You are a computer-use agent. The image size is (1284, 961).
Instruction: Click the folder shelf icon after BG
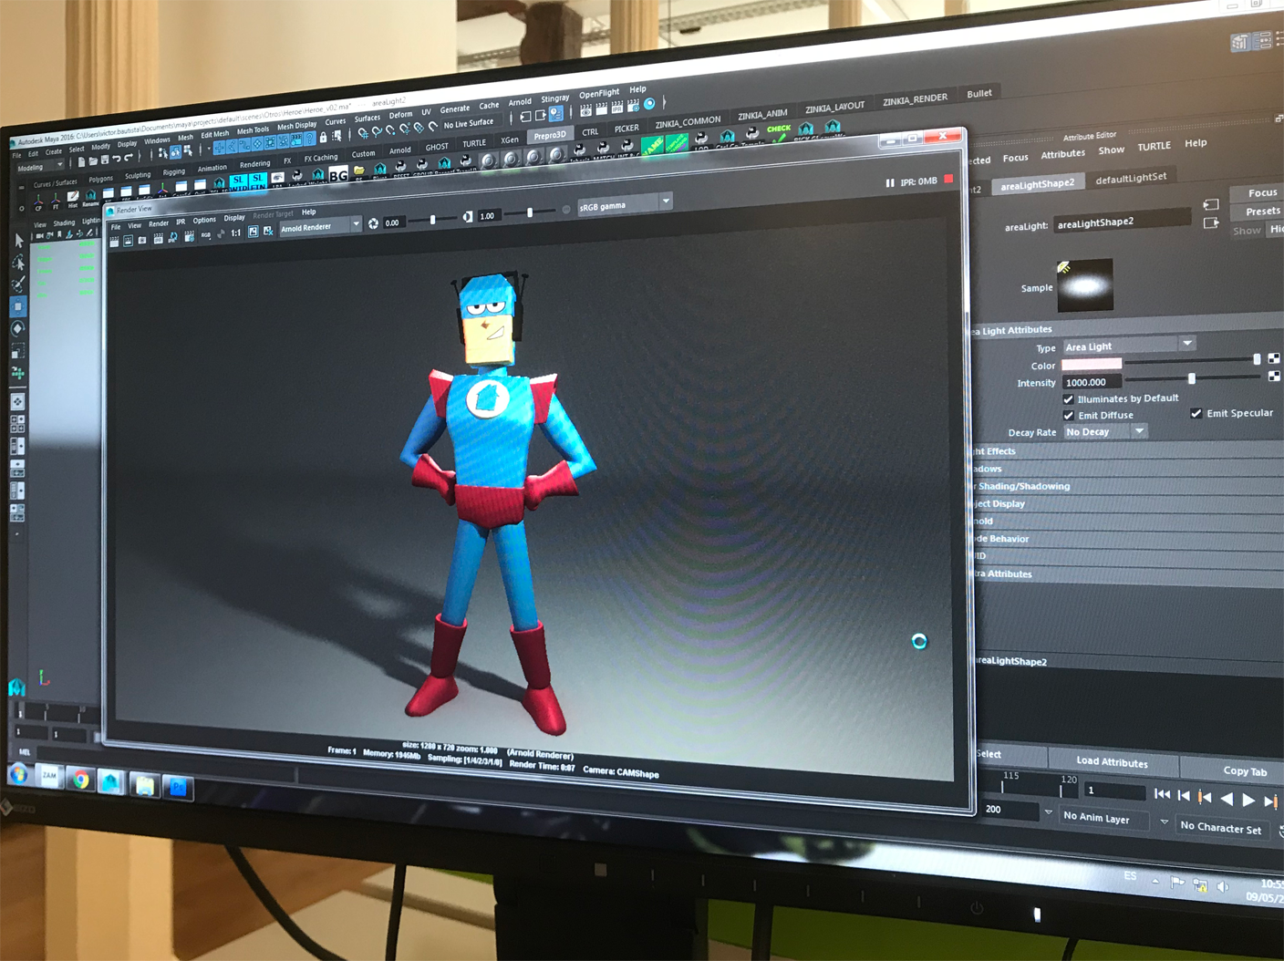pos(359,171)
